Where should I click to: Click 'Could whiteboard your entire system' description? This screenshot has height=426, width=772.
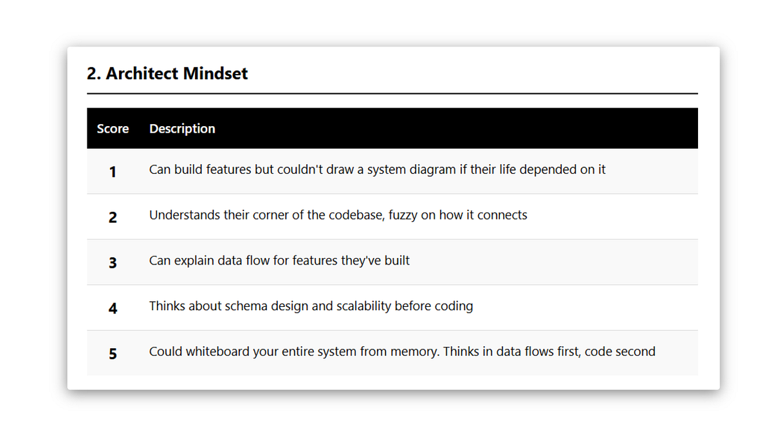click(402, 352)
